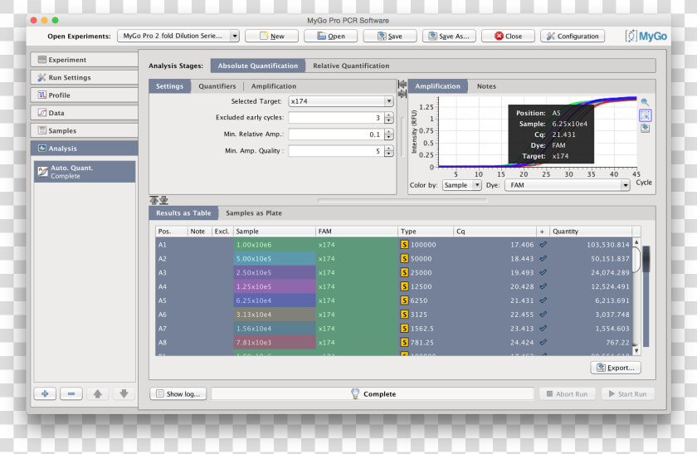Expand panel with right arrow divider icon

point(402,94)
